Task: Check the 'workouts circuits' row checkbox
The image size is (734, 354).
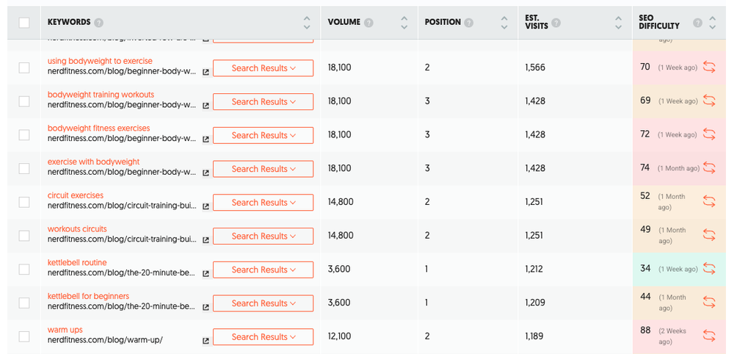Action: point(24,236)
